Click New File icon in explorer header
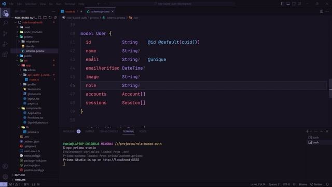This screenshot has height=187, width=332. click(40, 18)
